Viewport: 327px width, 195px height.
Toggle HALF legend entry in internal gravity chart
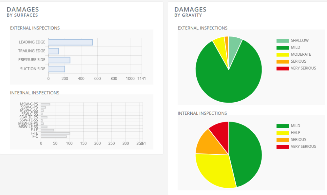click(295, 133)
